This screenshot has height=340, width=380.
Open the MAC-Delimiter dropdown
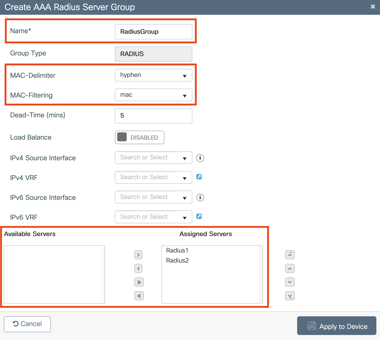click(x=153, y=75)
